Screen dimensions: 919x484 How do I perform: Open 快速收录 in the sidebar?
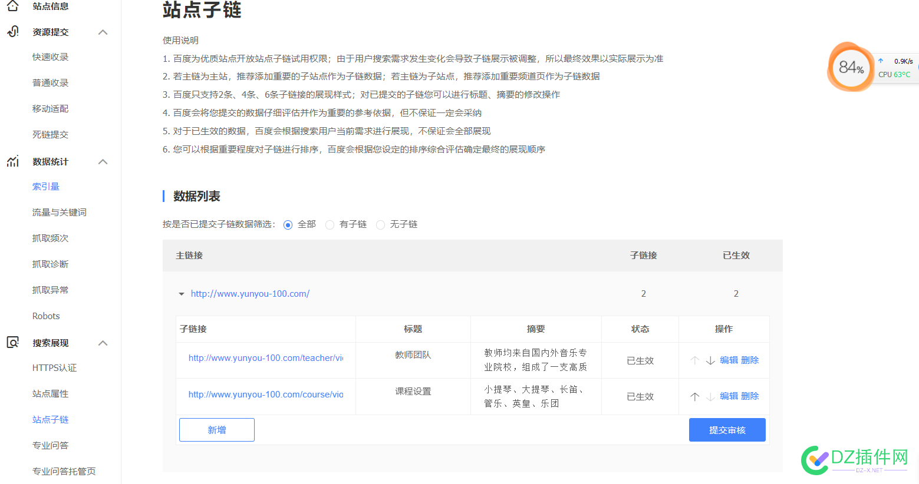pos(51,57)
